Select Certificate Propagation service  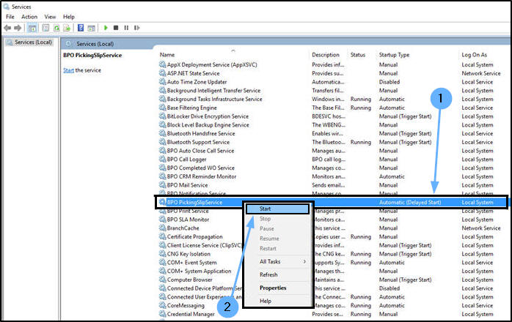(x=194, y=236)
